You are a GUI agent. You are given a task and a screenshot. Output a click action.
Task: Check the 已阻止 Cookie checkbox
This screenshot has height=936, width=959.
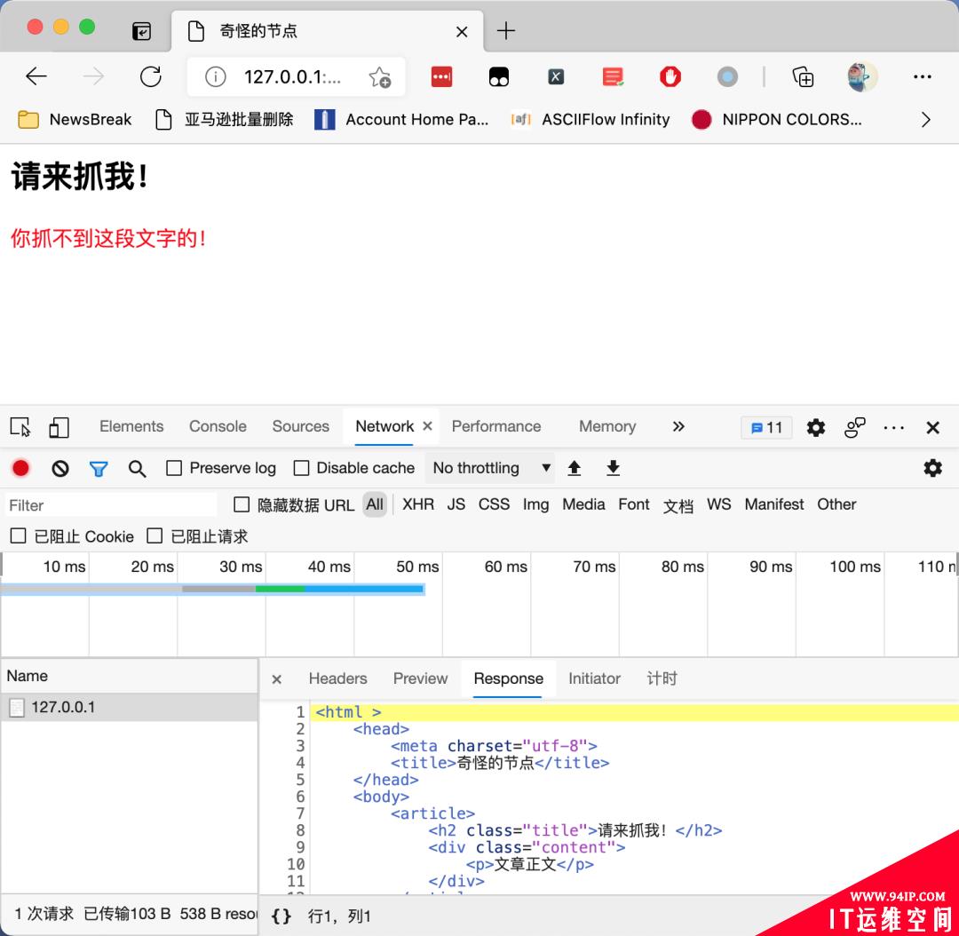[19, 535]
